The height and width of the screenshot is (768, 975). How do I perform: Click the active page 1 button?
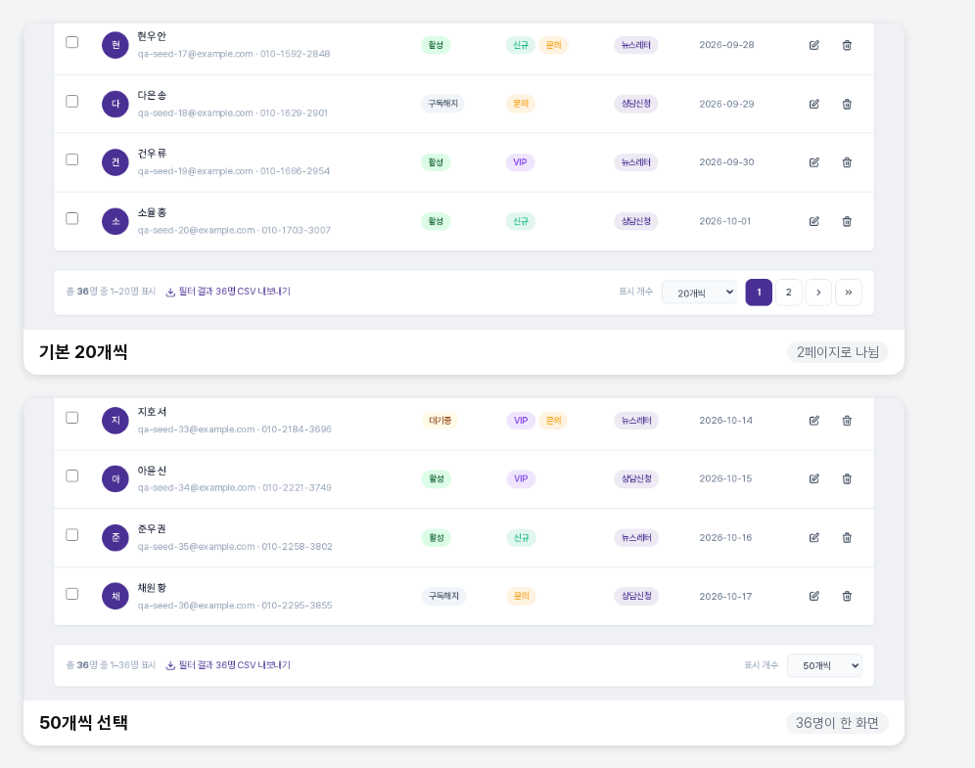click(759, 293)
